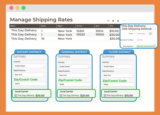Viewport: 160px width, 115px height.
Task: Select the CLOSE DISTRICT tab
Action: click(x=119, y=52)
